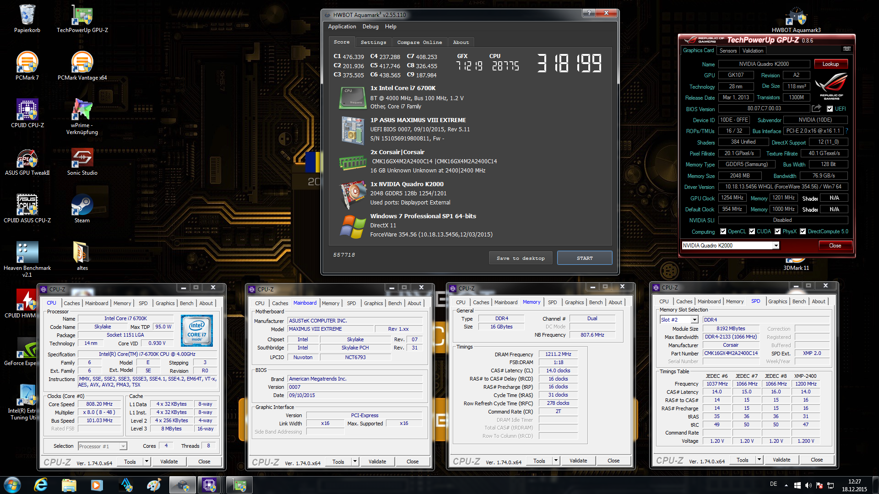This screenshot has width=879, height=494.
Task: Launch PCMark 7 desktop icon
Action: [x=27, y=66]
